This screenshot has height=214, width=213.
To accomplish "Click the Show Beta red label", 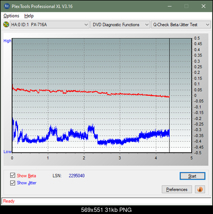I will coord(26,176).
